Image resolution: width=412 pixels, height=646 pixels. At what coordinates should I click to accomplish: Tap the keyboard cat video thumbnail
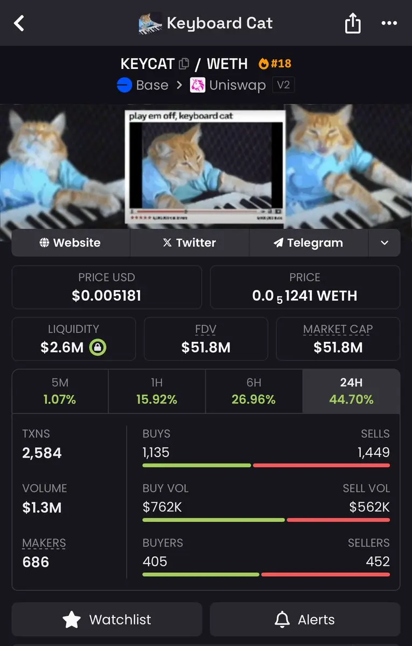205,167
